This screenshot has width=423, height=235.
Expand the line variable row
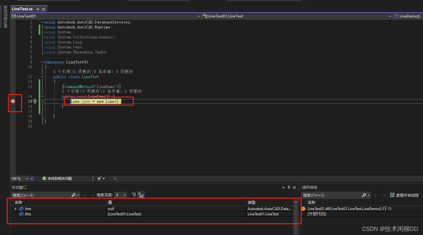(16, 209)
